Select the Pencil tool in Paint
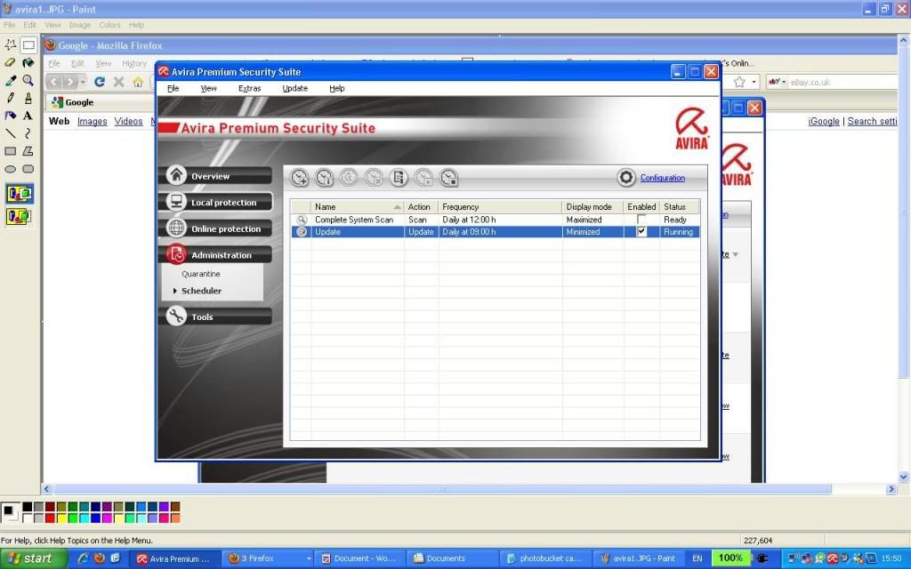The image size is (911, 569). 11,98
